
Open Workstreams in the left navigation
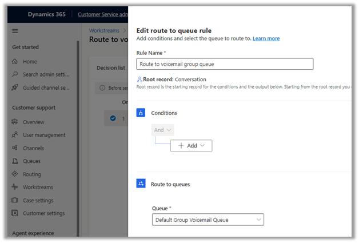[37, 188]
